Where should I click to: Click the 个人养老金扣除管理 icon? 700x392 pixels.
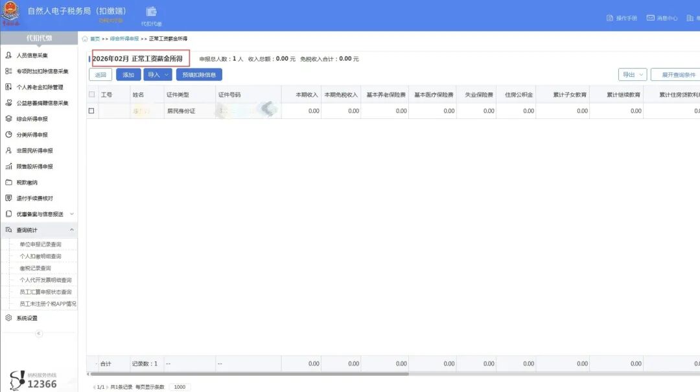tap(8, 87)
